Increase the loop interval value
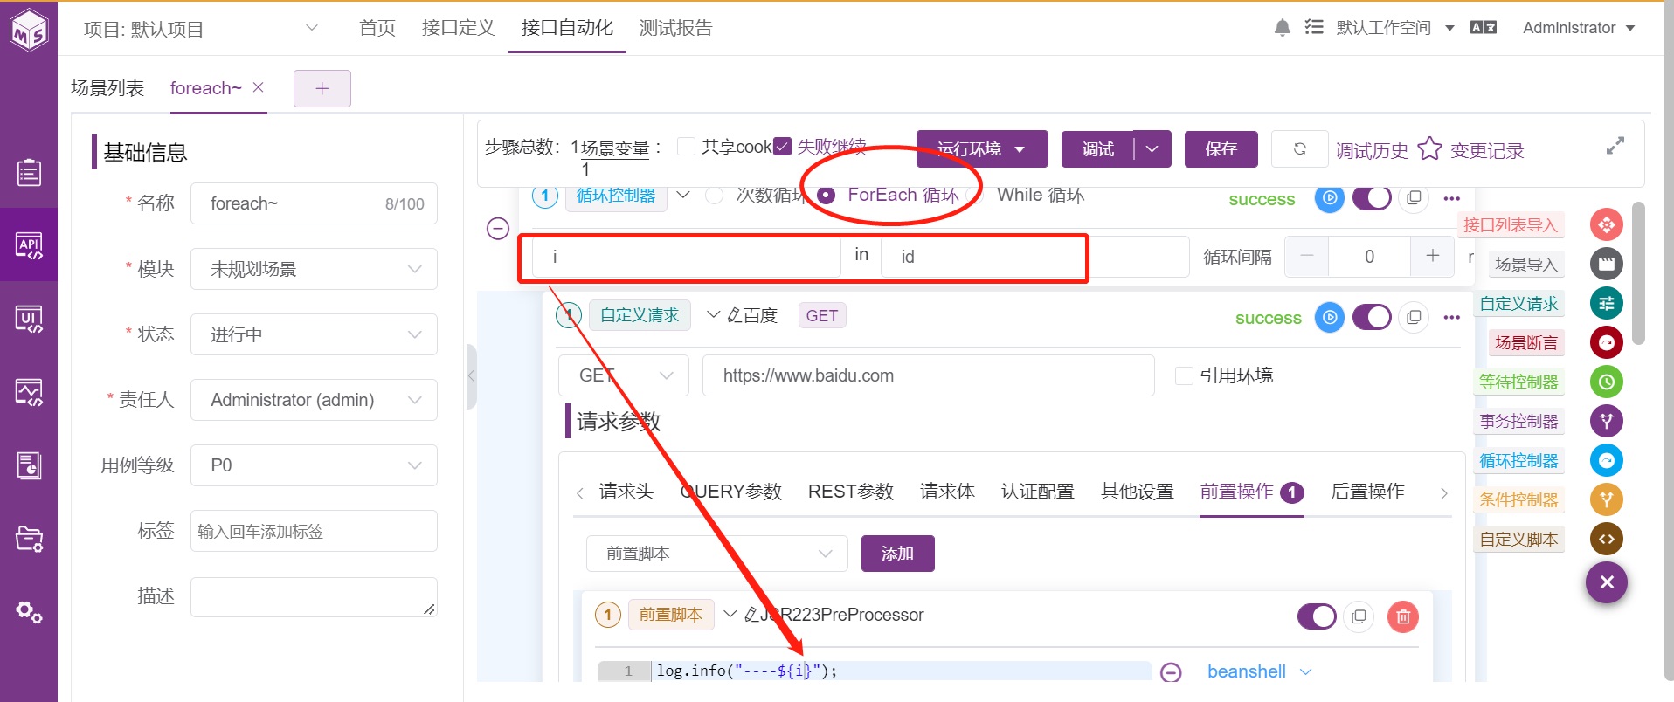Viewport: 1674px width, 702px height. 1433,256
